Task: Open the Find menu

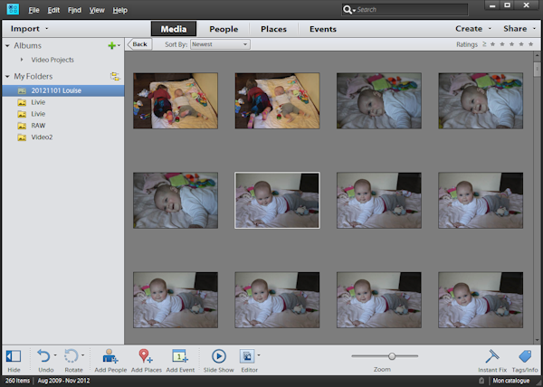Action: 76,9
